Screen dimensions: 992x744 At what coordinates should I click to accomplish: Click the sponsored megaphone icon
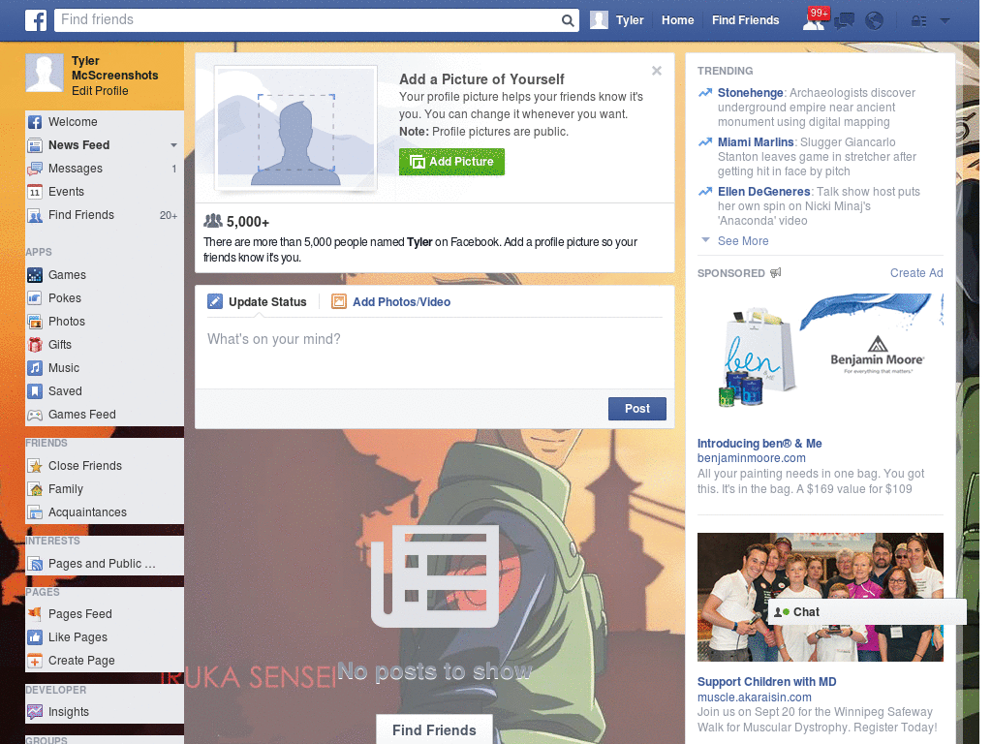(x=776, y=272)
